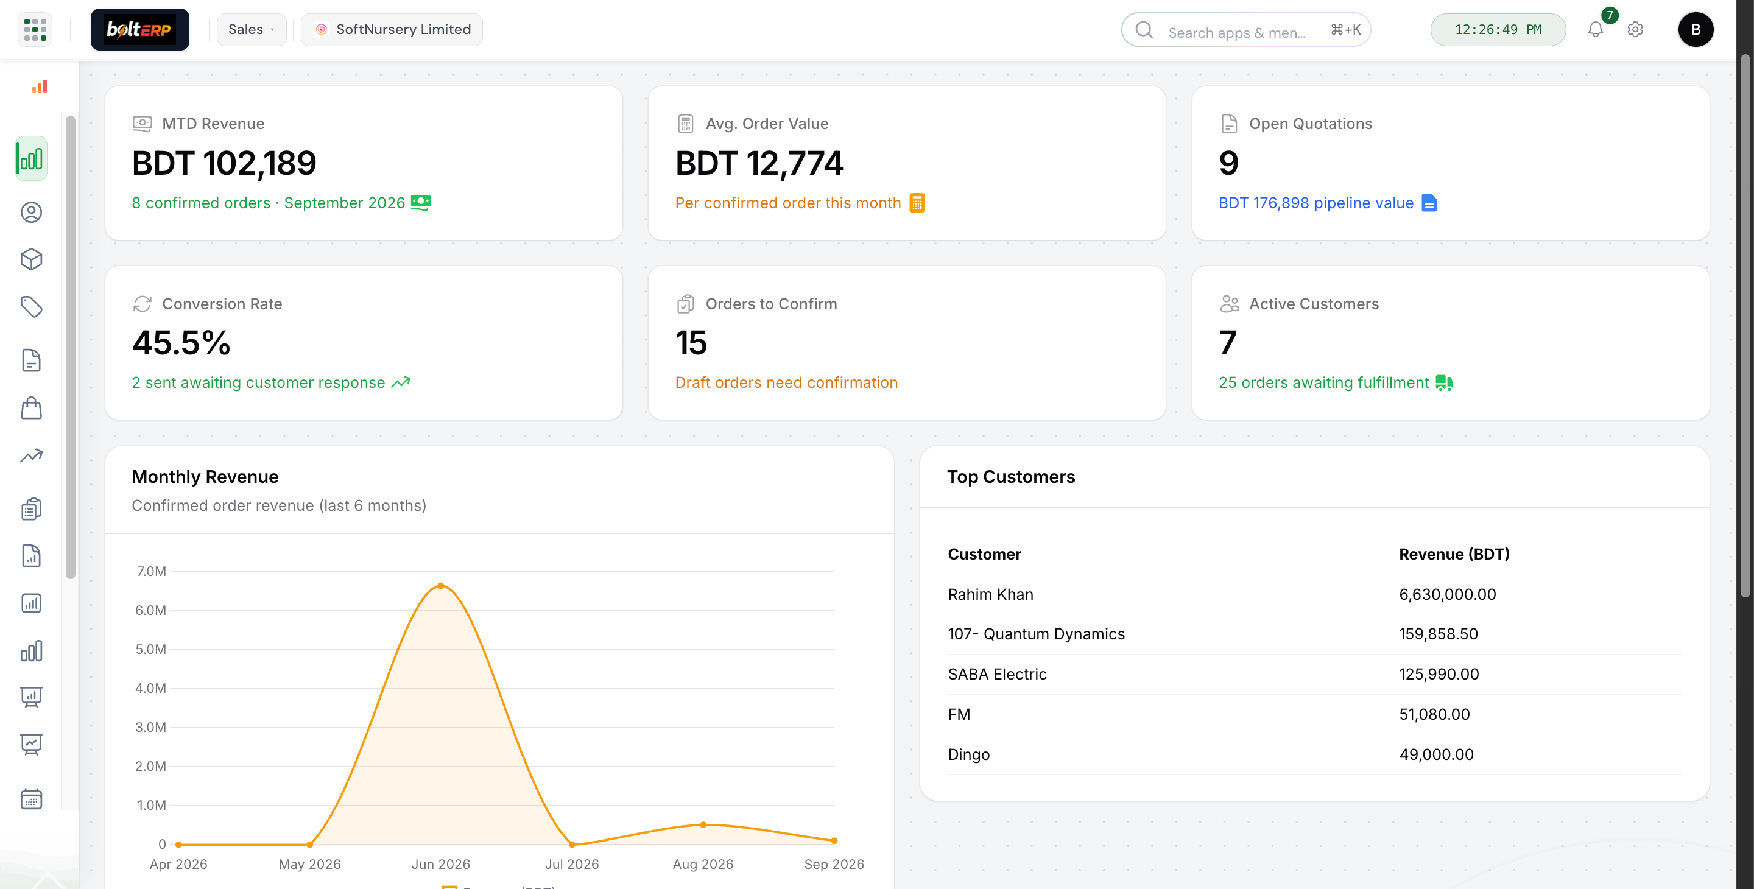Click the sidebar vertical scrollbar
Image resolution: width=1754 pixels, height=889 pixels.
70,347
